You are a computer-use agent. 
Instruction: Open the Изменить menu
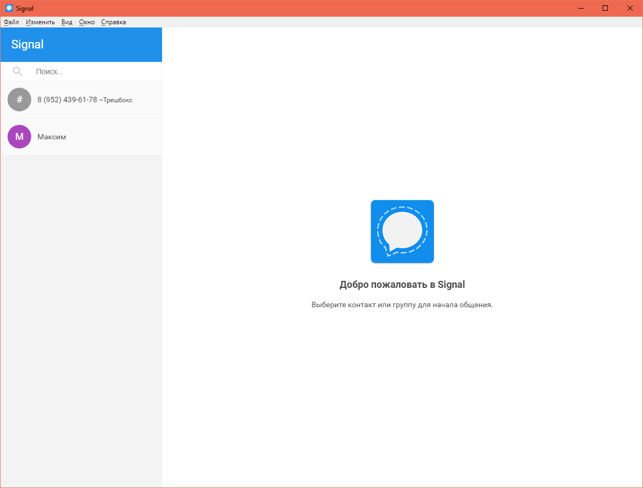pyautogui.click(x=40, y=22)
